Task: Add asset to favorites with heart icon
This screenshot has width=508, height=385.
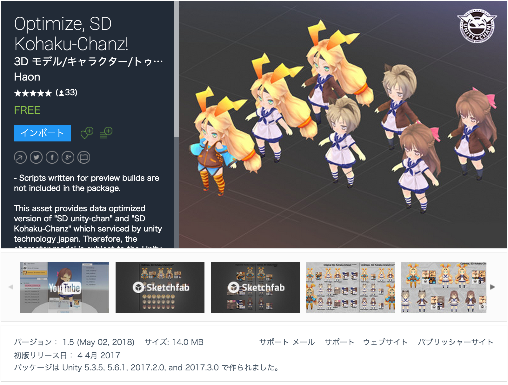Action: click(86, 133)
